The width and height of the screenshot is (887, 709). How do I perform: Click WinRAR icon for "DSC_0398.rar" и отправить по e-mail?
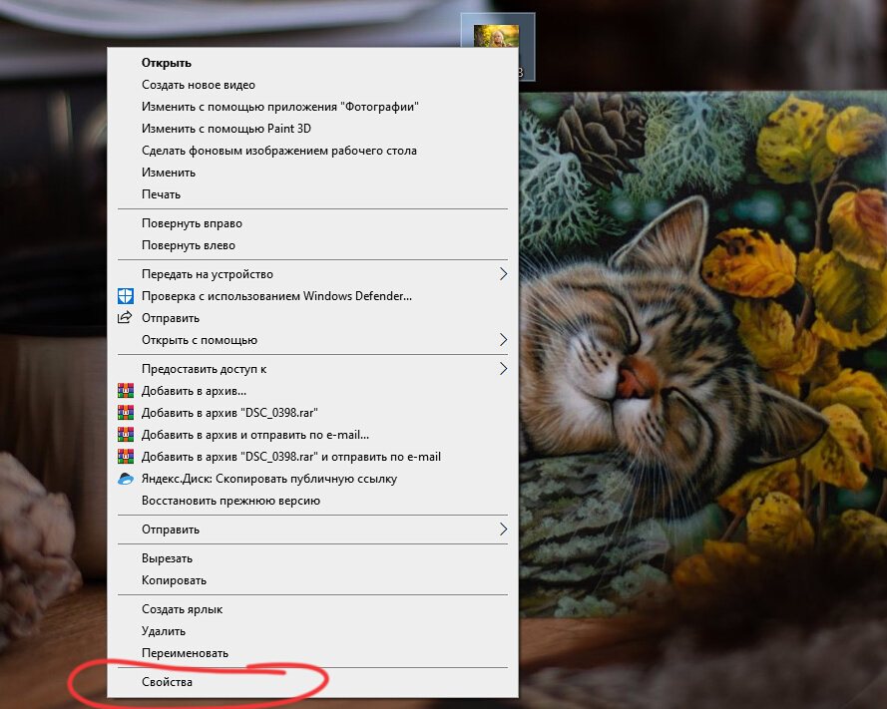(x=125, y=457)
